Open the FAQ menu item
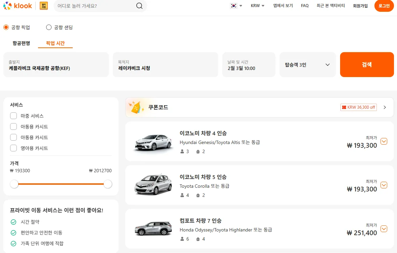 (x=304, y=6)
